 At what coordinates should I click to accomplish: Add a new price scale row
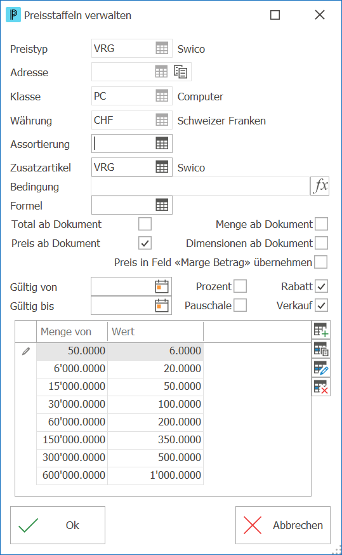(321, 330)
